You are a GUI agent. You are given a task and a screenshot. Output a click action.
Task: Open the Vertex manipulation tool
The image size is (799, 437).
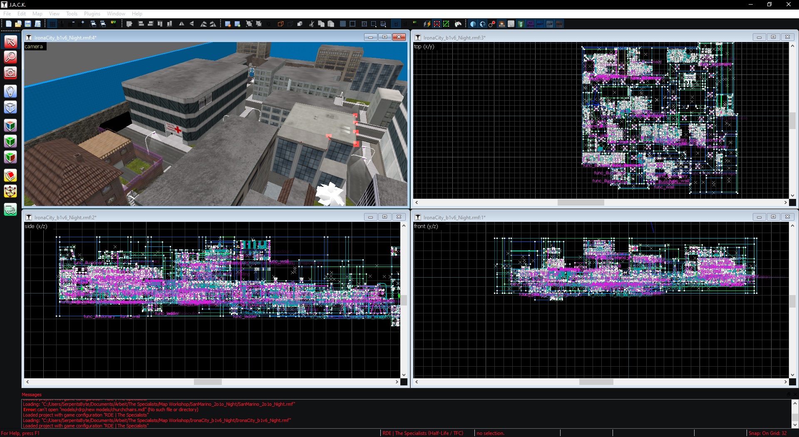[10, 191]
